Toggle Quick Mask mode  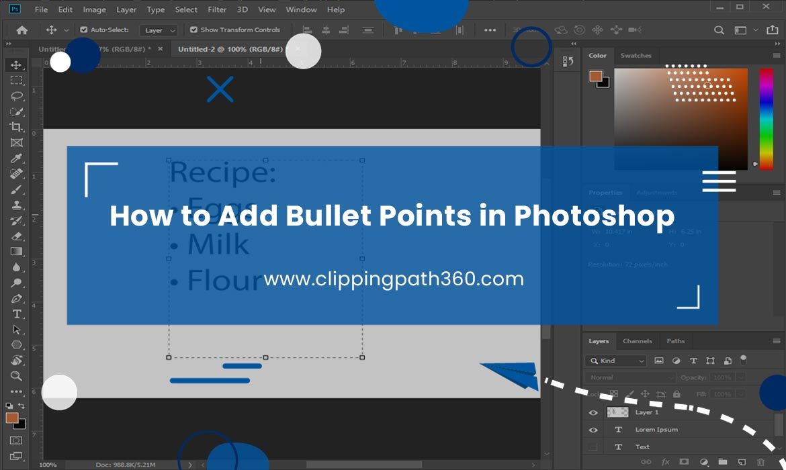point(16,440)
